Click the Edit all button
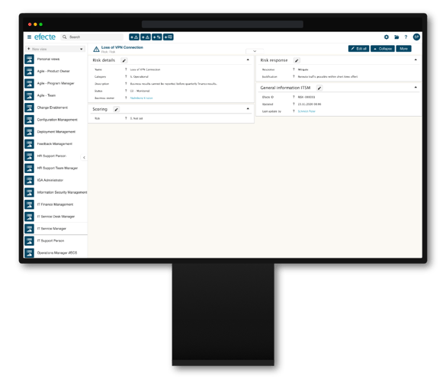 coord(358,49)
